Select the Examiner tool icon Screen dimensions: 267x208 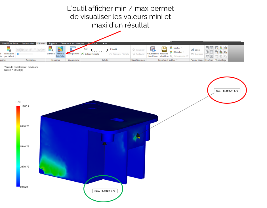(x=51, y=50)
